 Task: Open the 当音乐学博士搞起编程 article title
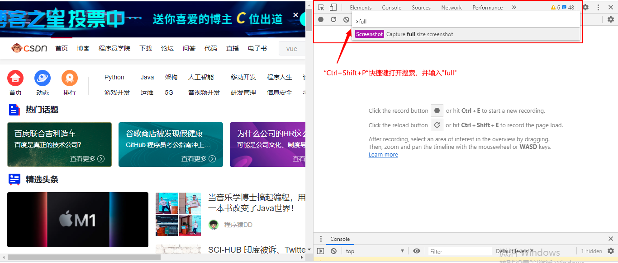click(x=257, y=203)
